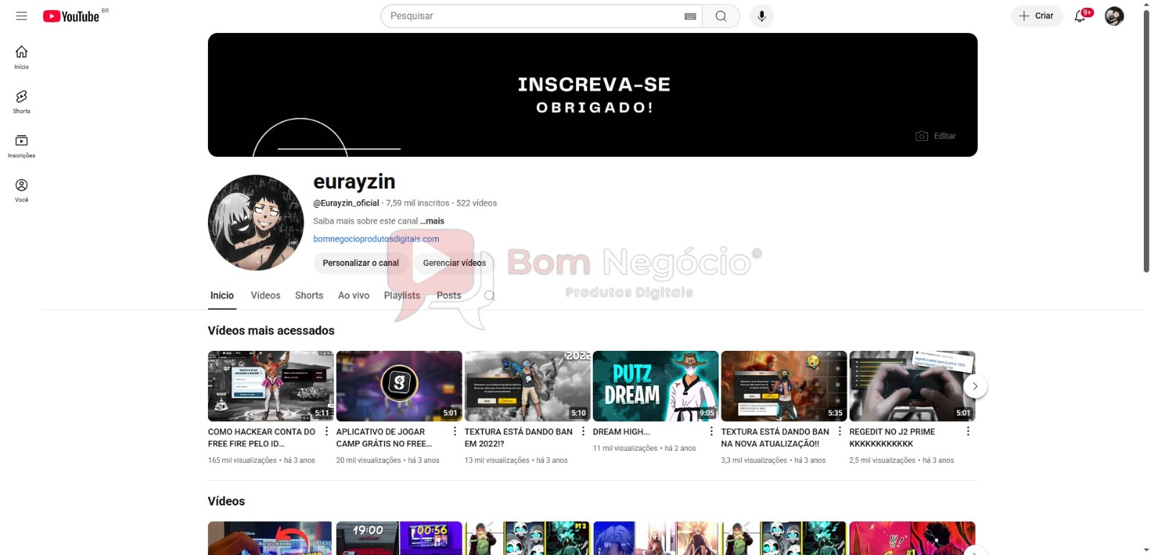Open the notifications bell
This screenshot has height=555, width=1151.
point(1081,16)
